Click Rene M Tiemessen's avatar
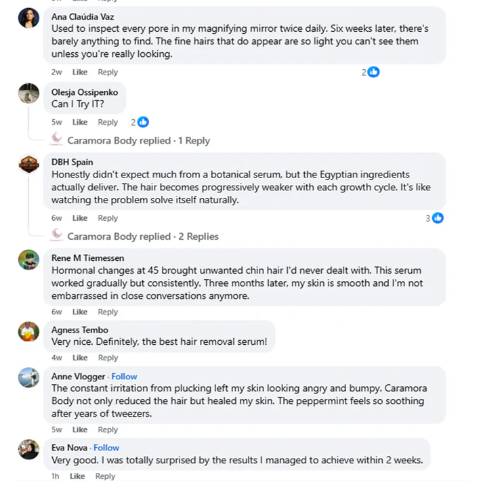This screenshot has width=481, height=481. click(28, 260)
